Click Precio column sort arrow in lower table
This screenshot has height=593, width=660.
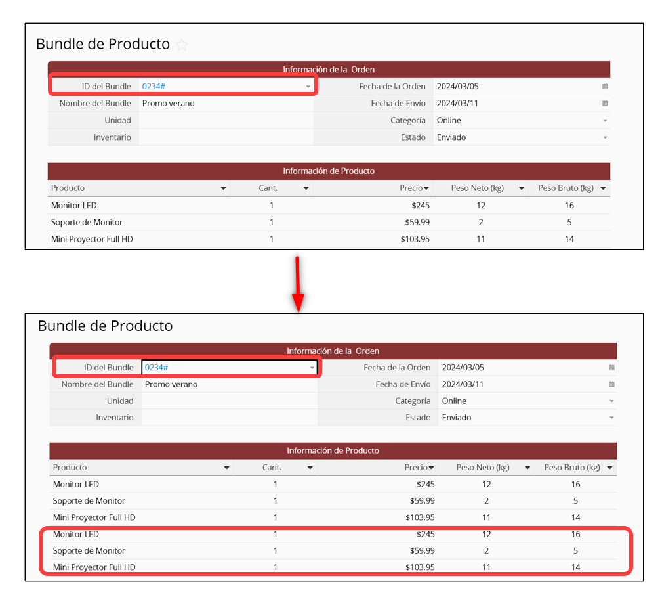point(431,468)
